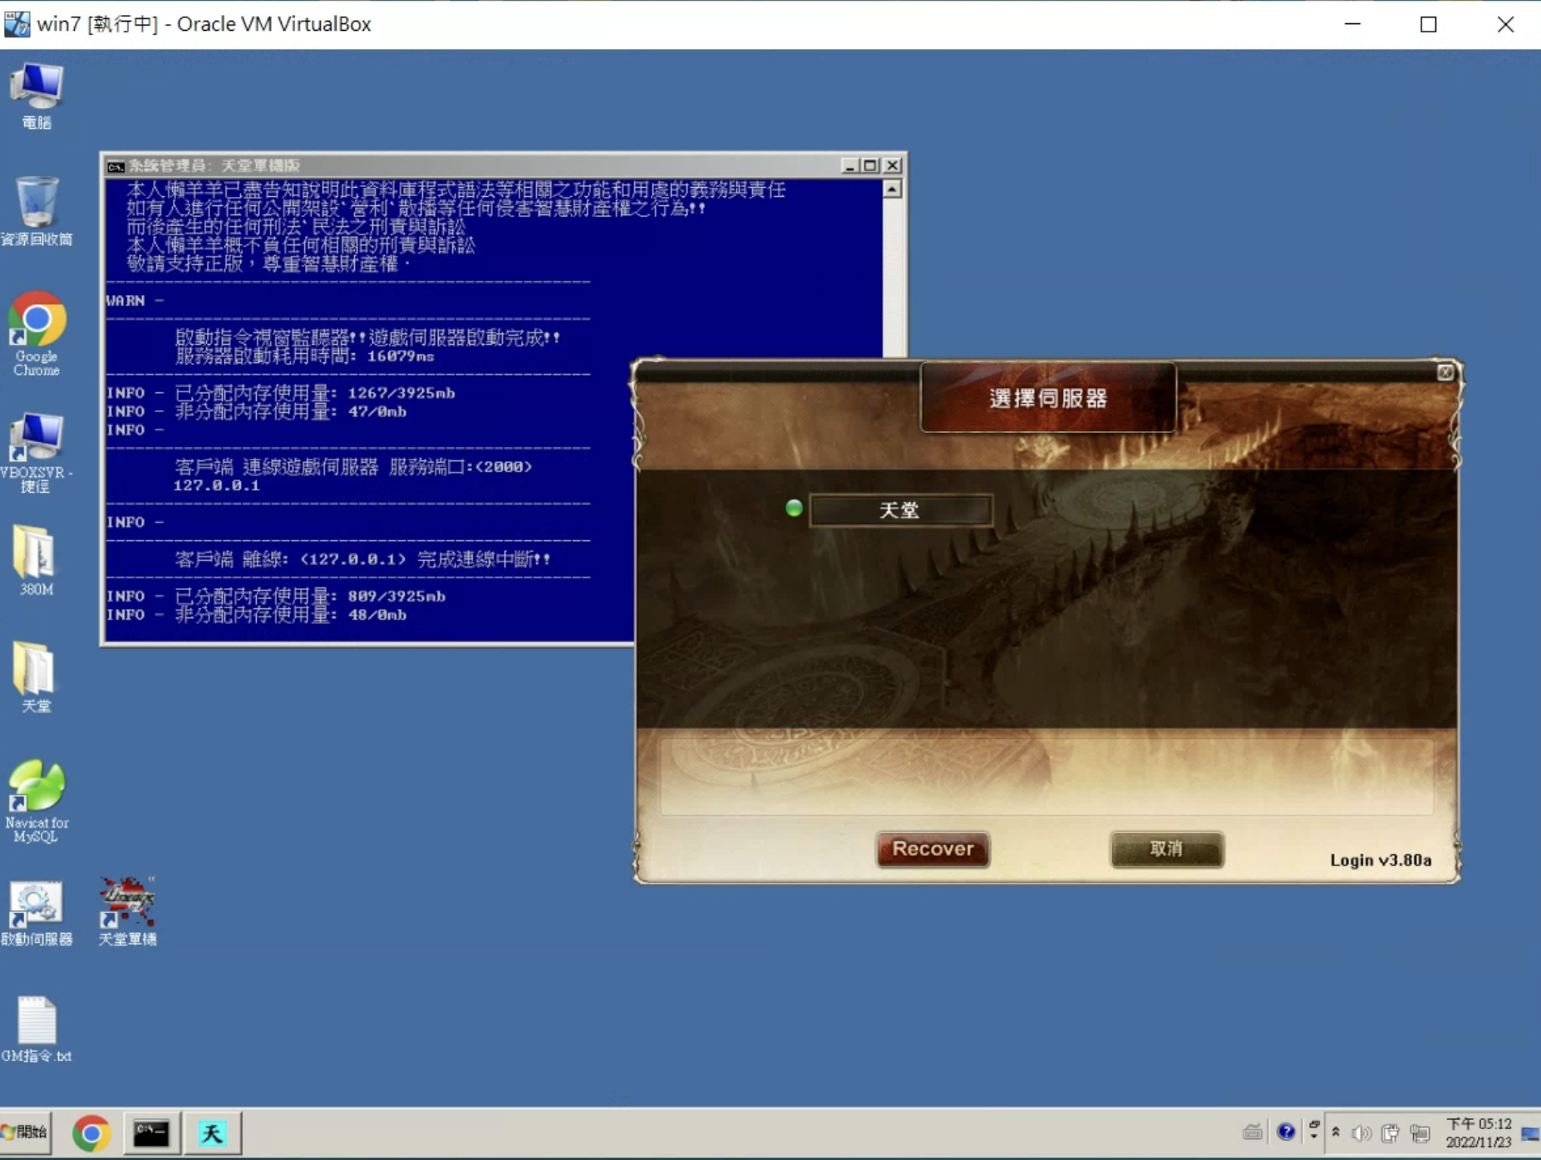1541x1160 pixels.
Task: Close the Oracle VM VirtualBox window
Action: [1505, 24]
